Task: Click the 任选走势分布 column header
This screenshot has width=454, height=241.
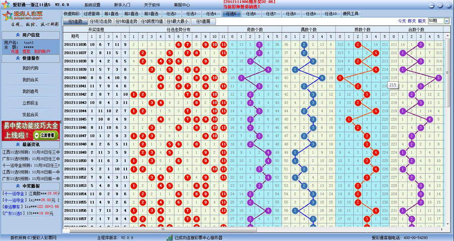Action: click(x=179, y=30)
